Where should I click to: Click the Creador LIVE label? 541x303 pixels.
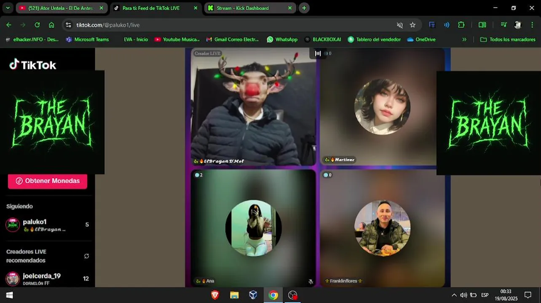point(208,53)
